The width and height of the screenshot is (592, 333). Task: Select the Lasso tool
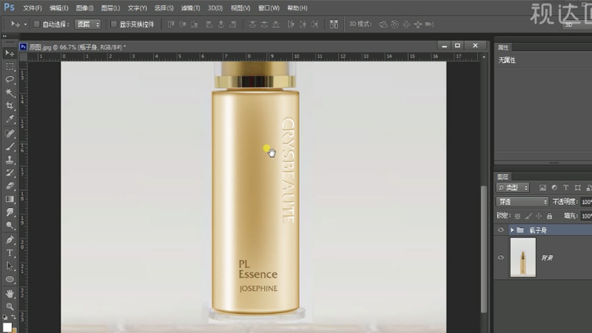coord(10,80)
